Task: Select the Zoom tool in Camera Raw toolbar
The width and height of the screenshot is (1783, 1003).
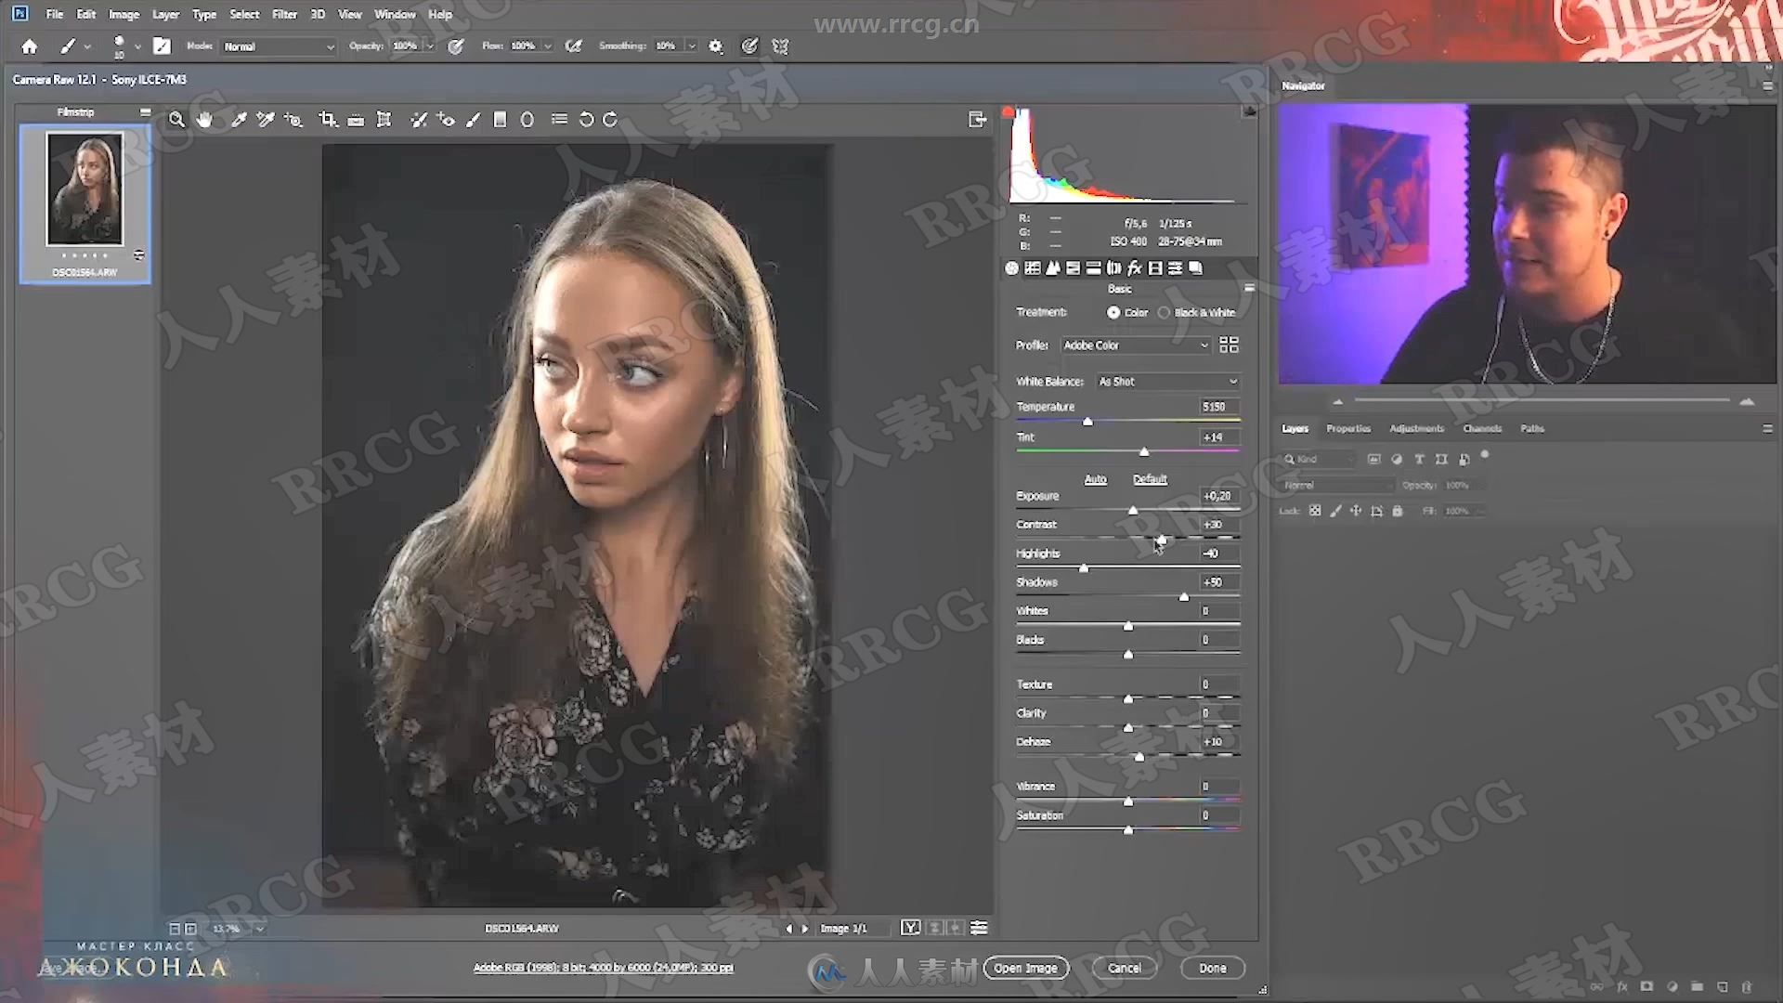Action: [x=176, y=120]
